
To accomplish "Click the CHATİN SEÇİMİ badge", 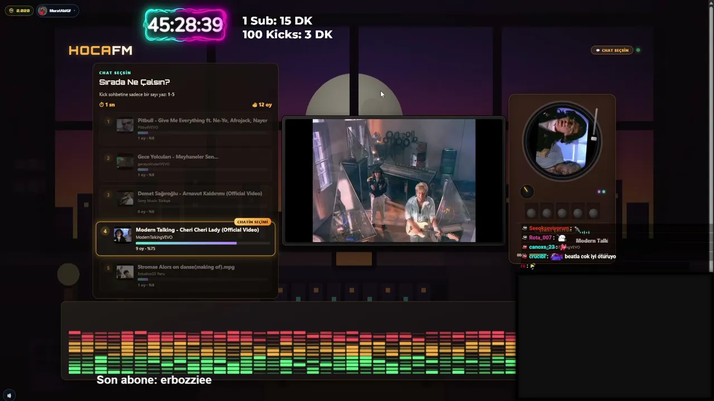I will [253, 222].
